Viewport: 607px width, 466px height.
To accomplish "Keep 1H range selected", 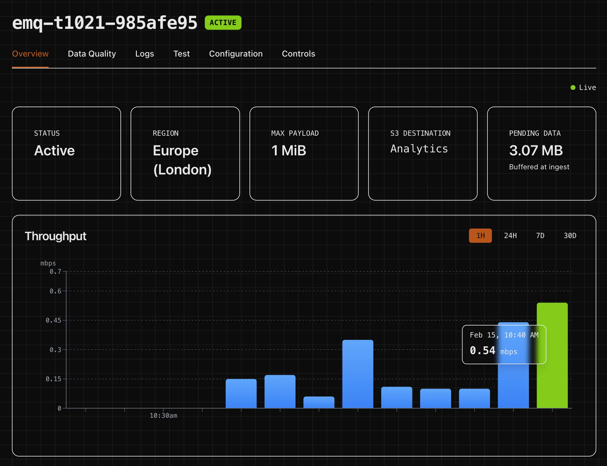I will (x=480, y=235).
